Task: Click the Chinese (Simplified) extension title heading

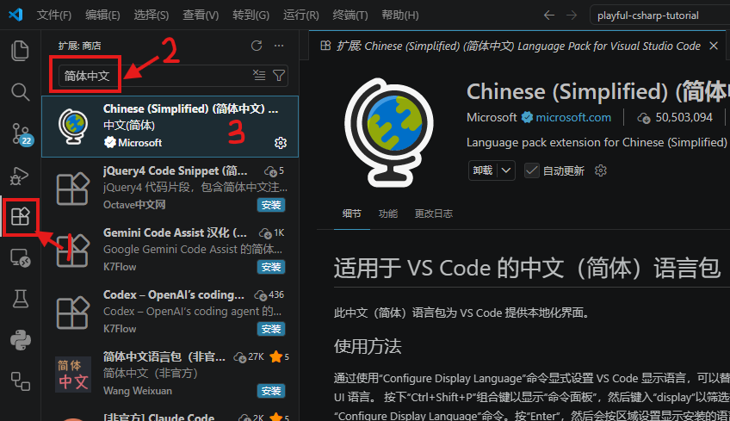Action: coord(598,91)
